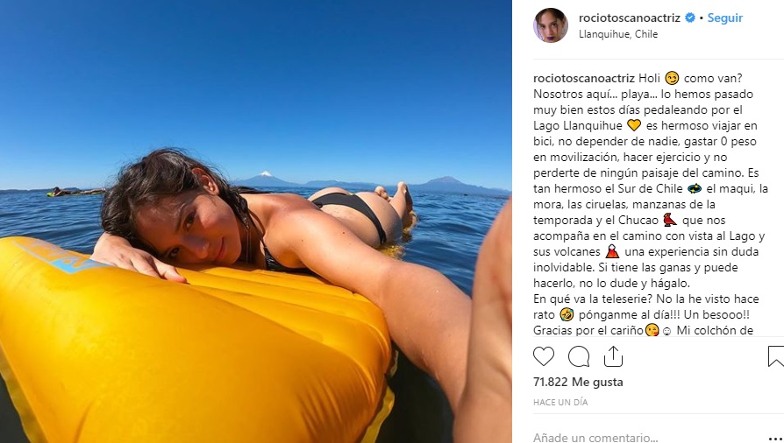784x443 pixels.
Task: Open rociotoscanoactriz profile picture
Action: (x=551, y=25)
